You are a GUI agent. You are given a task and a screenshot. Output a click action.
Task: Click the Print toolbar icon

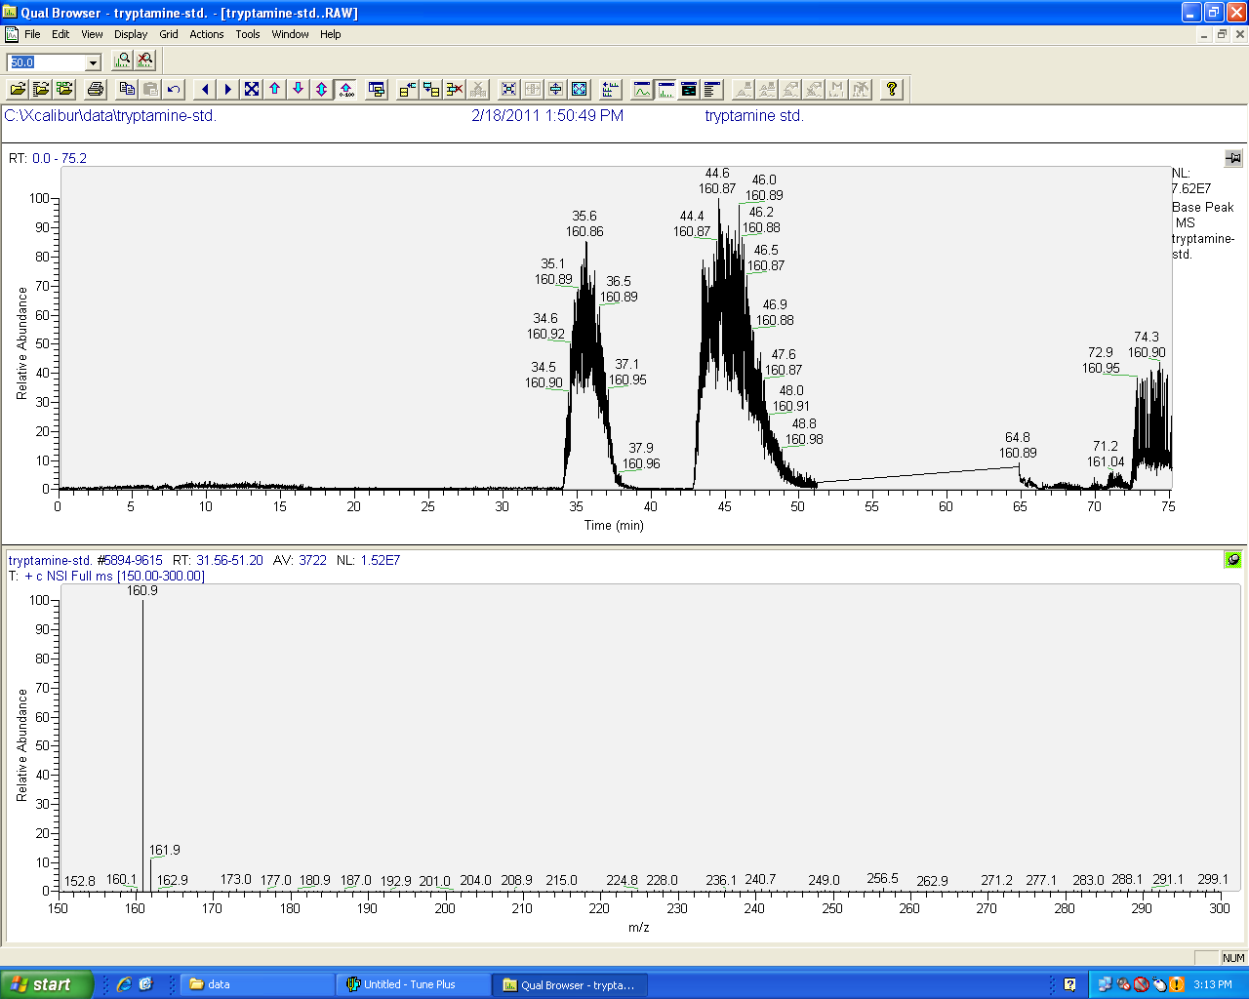[x=96, y=90]
